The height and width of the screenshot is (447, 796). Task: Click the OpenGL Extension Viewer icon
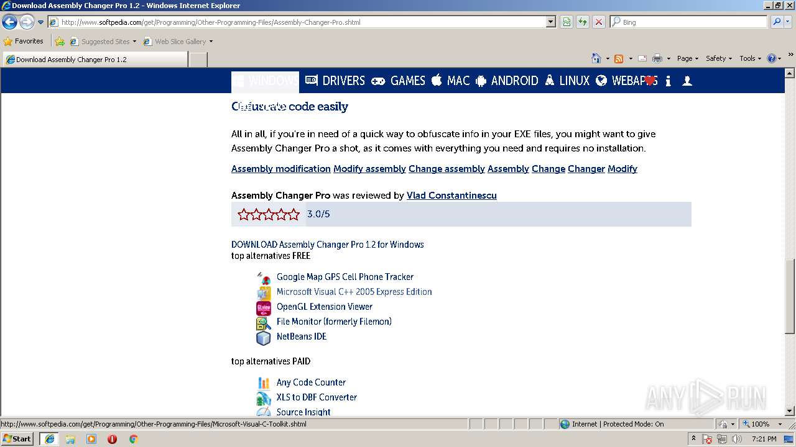click(264, 308)
